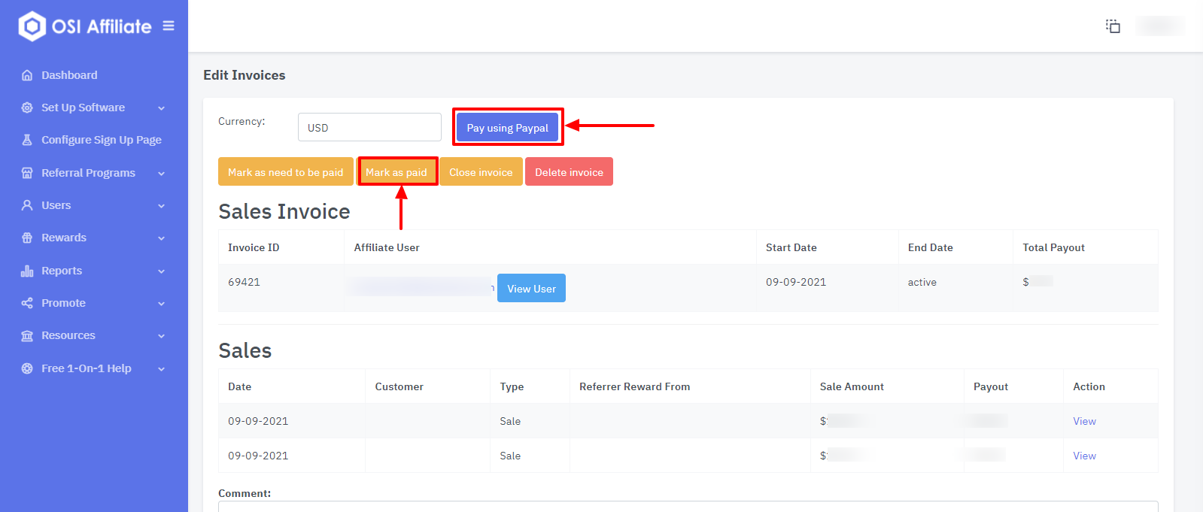Click the Resources building icon
Viewport: 1203px width, 512px height.
pyautogui.click(x=27, y=335)
